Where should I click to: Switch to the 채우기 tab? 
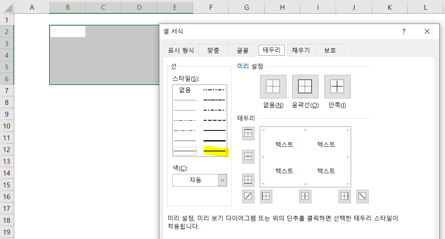[301, 50]
